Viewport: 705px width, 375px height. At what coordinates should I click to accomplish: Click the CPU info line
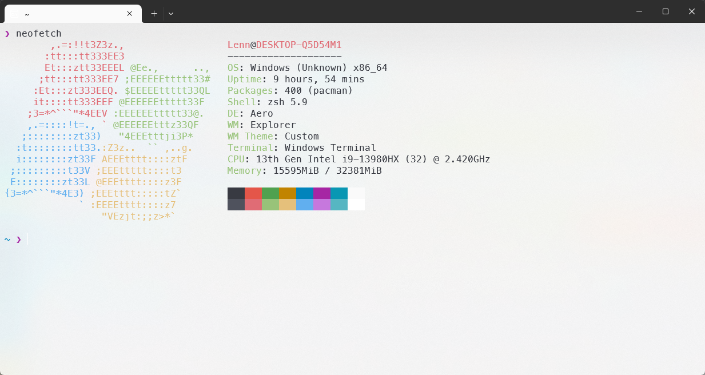pyautogui.click(x=359, y=159)
